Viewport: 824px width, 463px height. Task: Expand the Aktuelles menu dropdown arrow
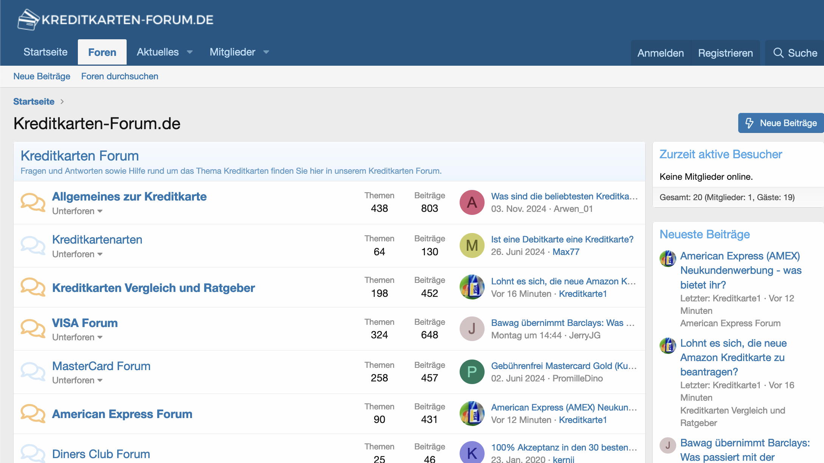(190, 52)
